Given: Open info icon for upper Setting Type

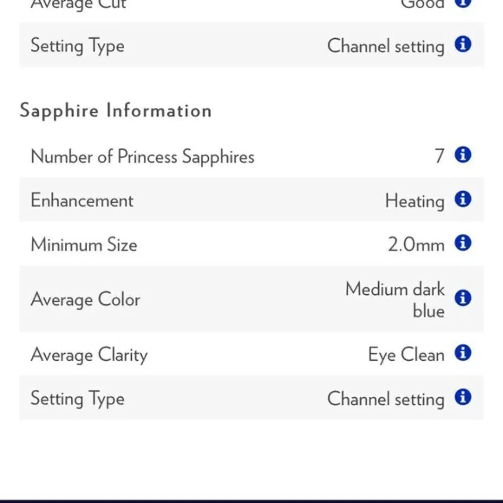Looking at the screenshot, I should 463,44.
